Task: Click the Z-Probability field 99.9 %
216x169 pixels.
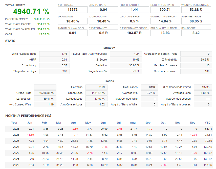Action: [x=196, y=60]
